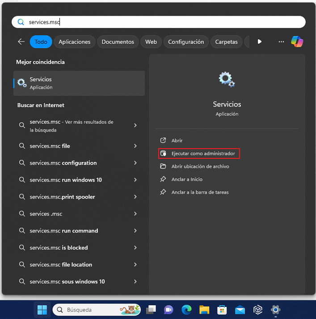The width and height of the screenshot is (316, 319).
Task: Click the shield icon for run as administrator
Action: [x=163, y=153]
